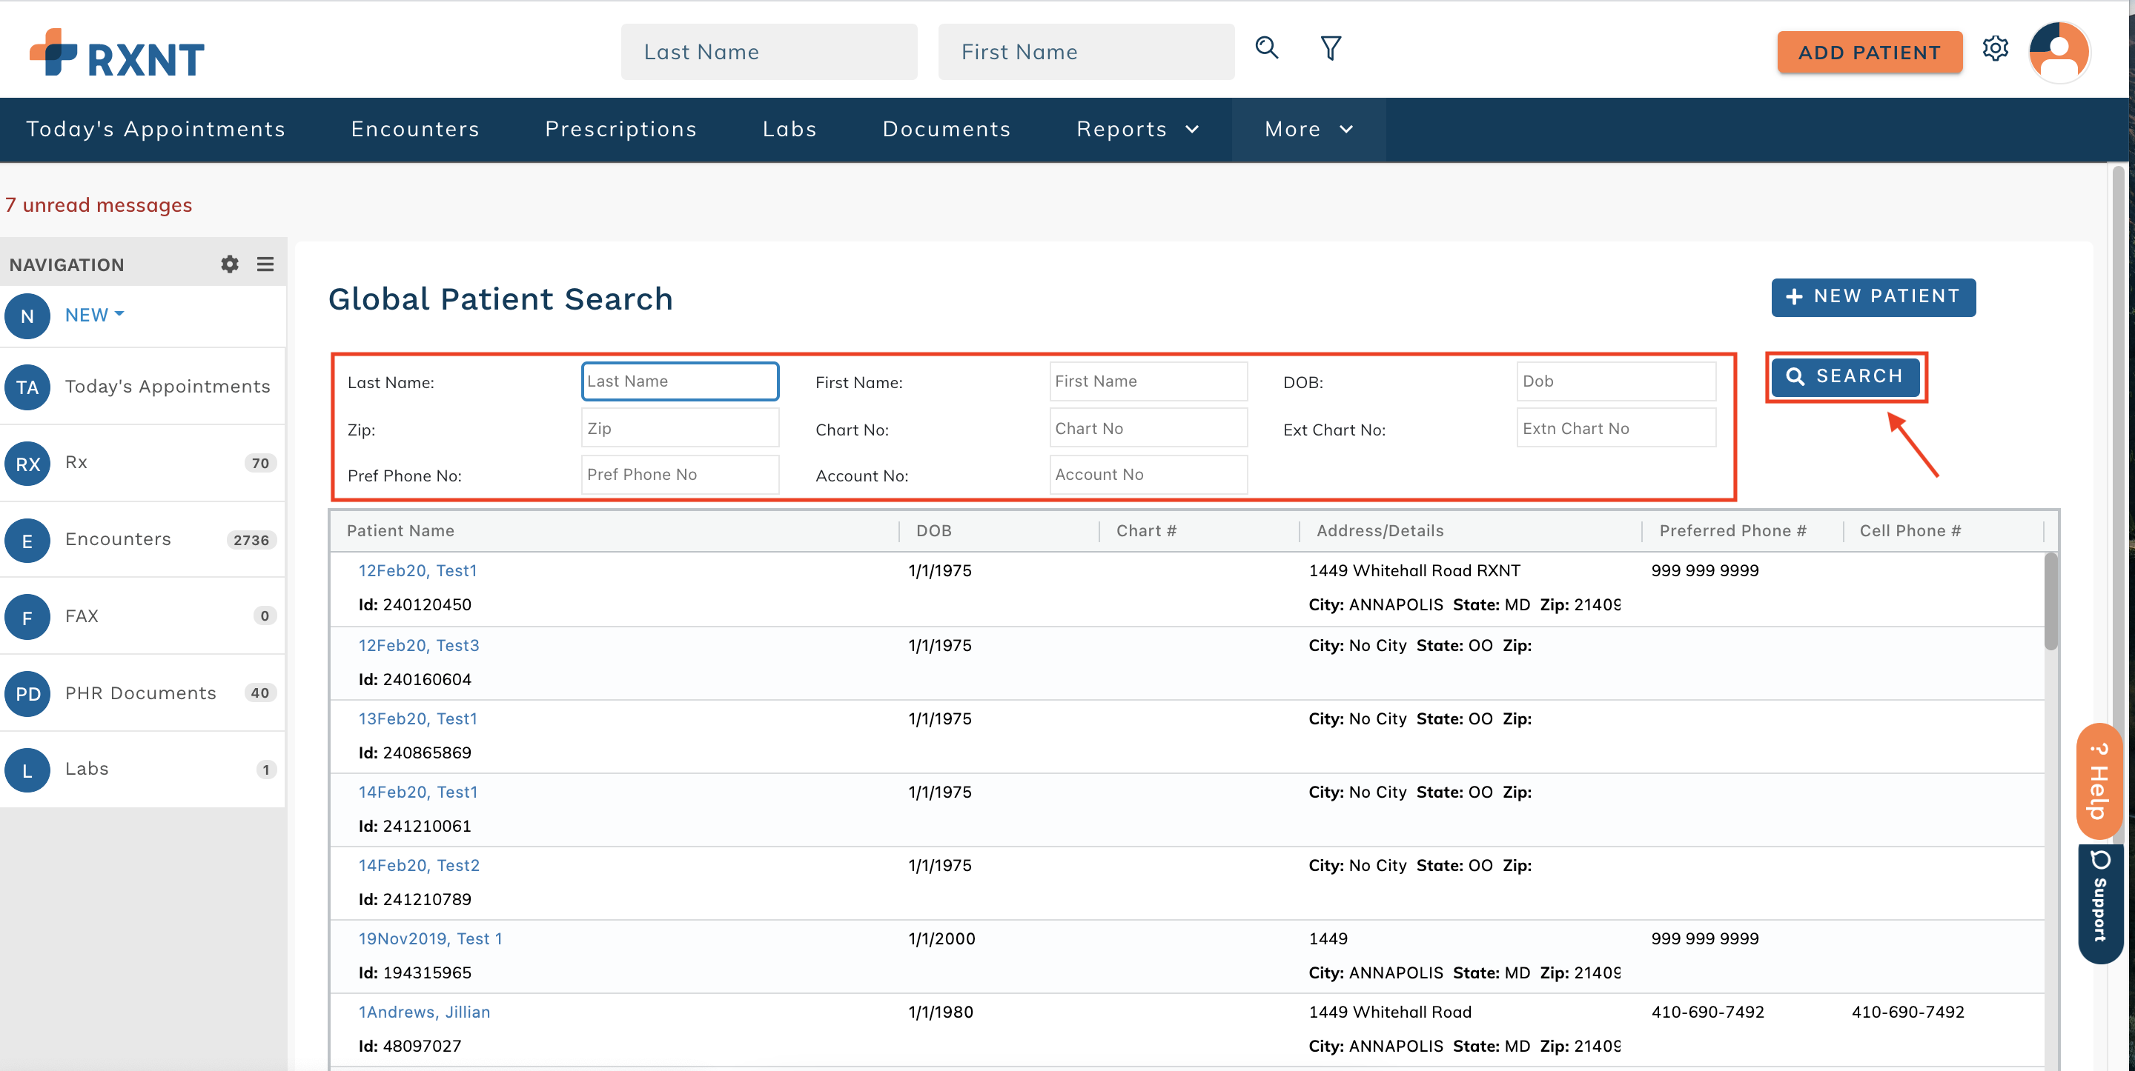Open the Rx section from the sidebar
Viewport: 2135px width, 1071px height.
tap(27, 463)
